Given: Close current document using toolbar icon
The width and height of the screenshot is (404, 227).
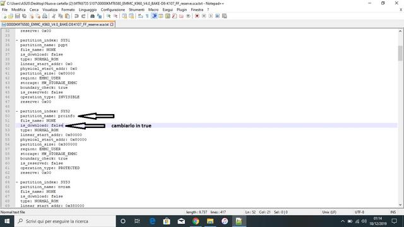Looking at the screenshot, I should (x=31, y=16).
